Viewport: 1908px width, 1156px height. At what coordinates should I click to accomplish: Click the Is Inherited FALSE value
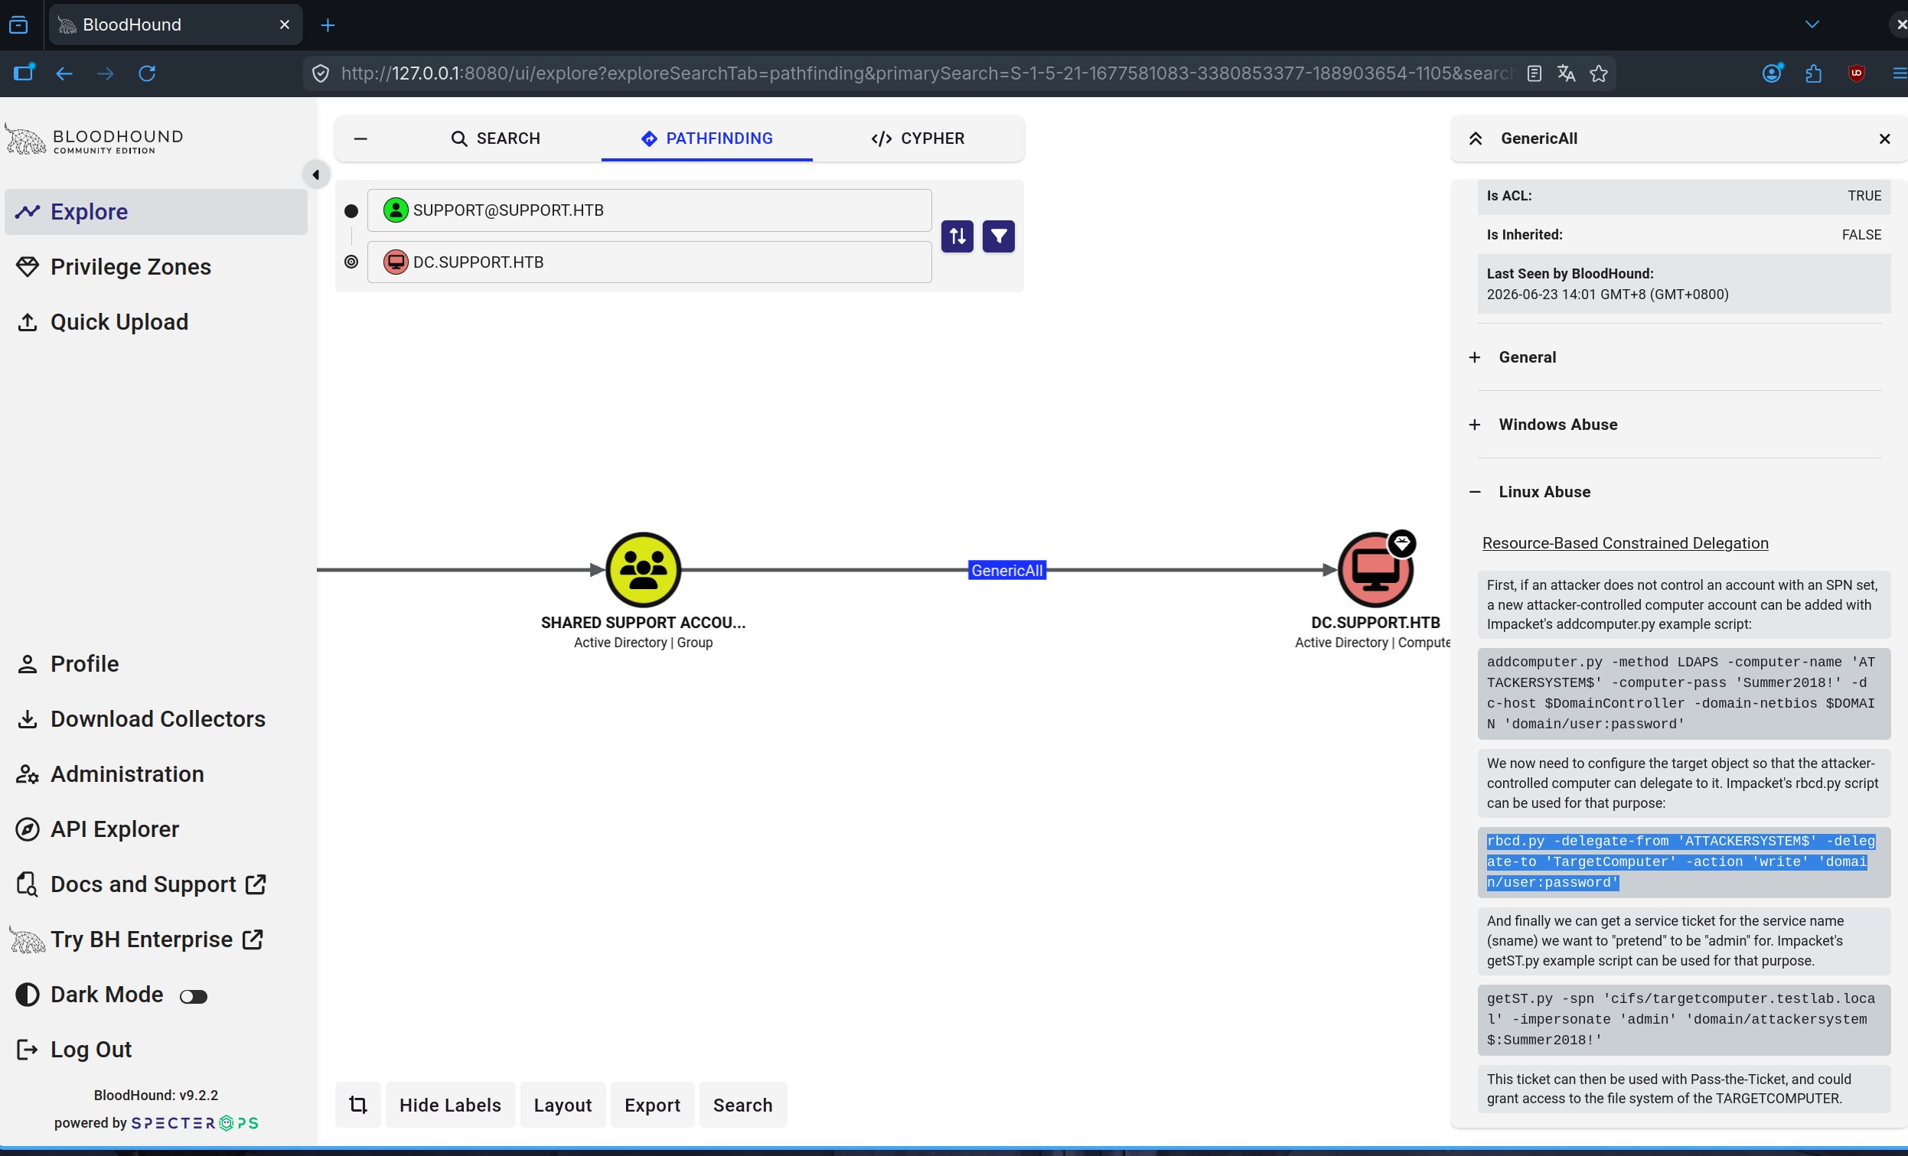(x=1861, y=235)
